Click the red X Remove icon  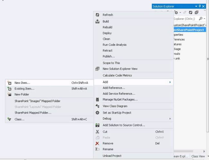pyautogui.click(x=97, y=143)
